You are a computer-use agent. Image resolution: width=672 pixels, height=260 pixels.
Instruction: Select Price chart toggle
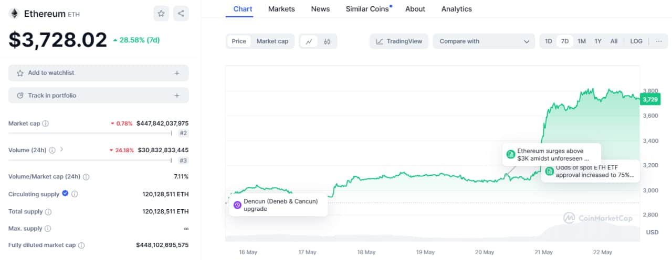pos(239,41)
